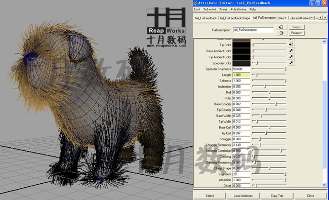Image resolution: width=329 pixels, height=200 pixels.
Task: Click the Focus button
Action: 296,27
